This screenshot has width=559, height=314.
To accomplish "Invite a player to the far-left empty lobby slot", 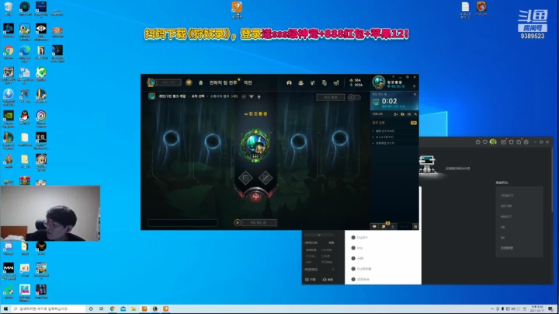I will click(171, 138).
